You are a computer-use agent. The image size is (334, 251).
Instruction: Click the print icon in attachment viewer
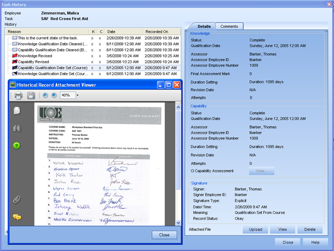tap(18, 95)
